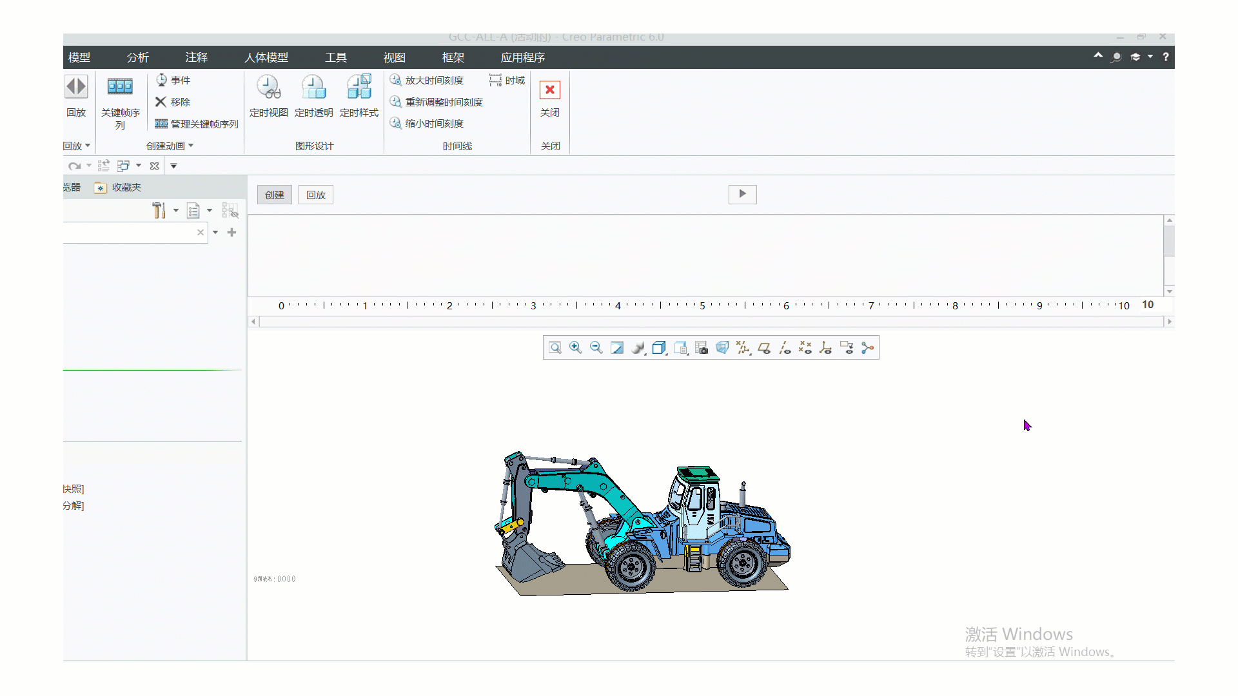This screenshot has height=696, width=1238.
Task: Open the view manager icon in graphics toolbar
Action: pos(681,348)
